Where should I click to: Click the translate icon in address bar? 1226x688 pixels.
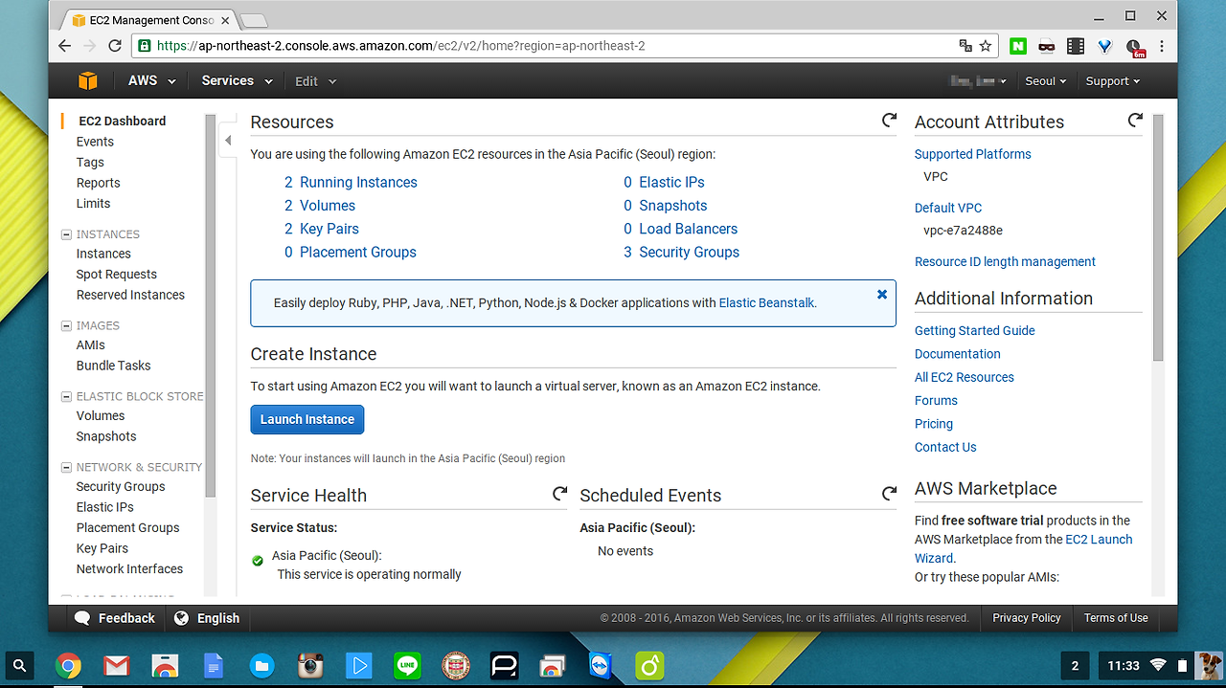pyautogui.click(x=965, y=46)
